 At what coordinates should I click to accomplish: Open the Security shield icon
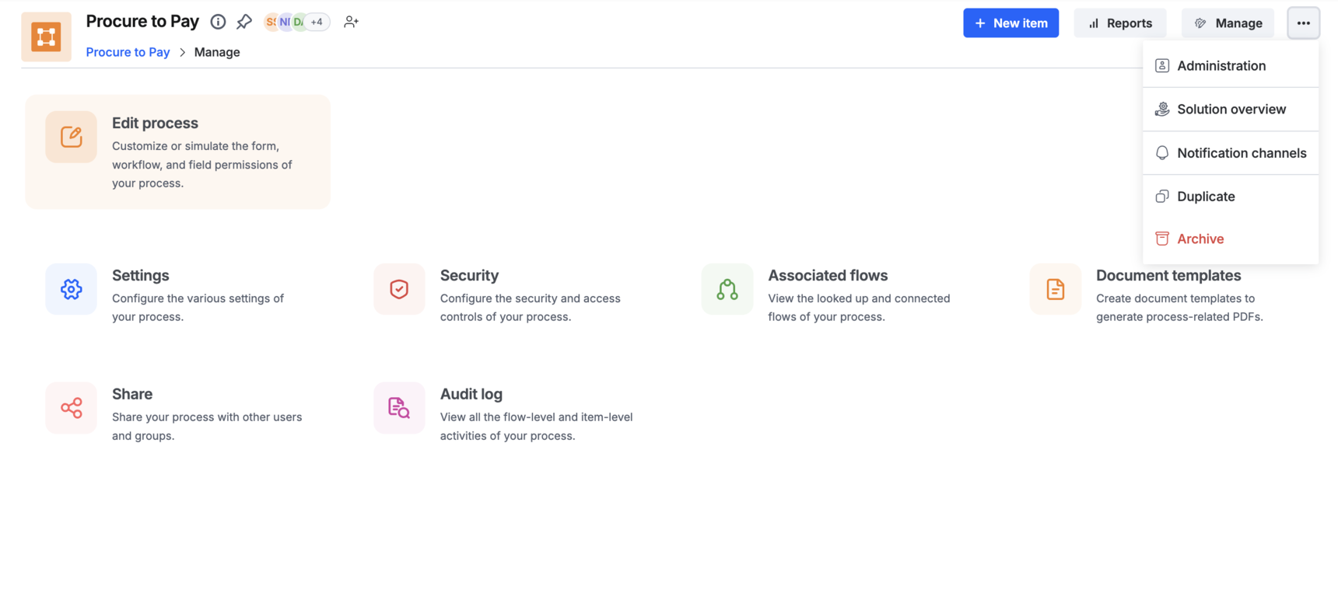(x=399, y=289)
